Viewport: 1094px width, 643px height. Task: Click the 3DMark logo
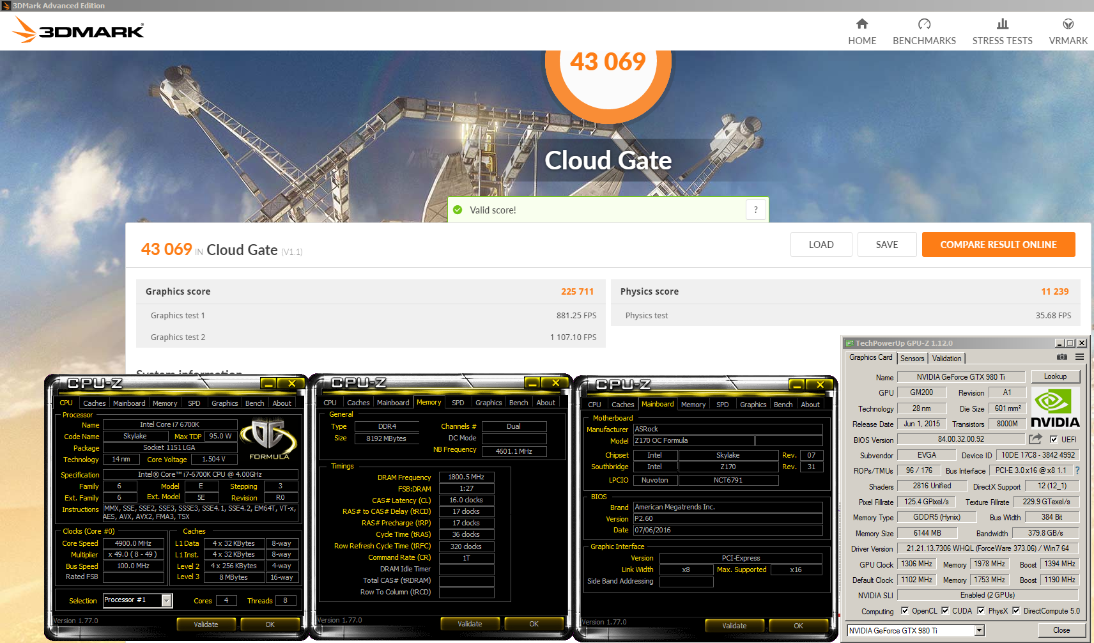78,30
